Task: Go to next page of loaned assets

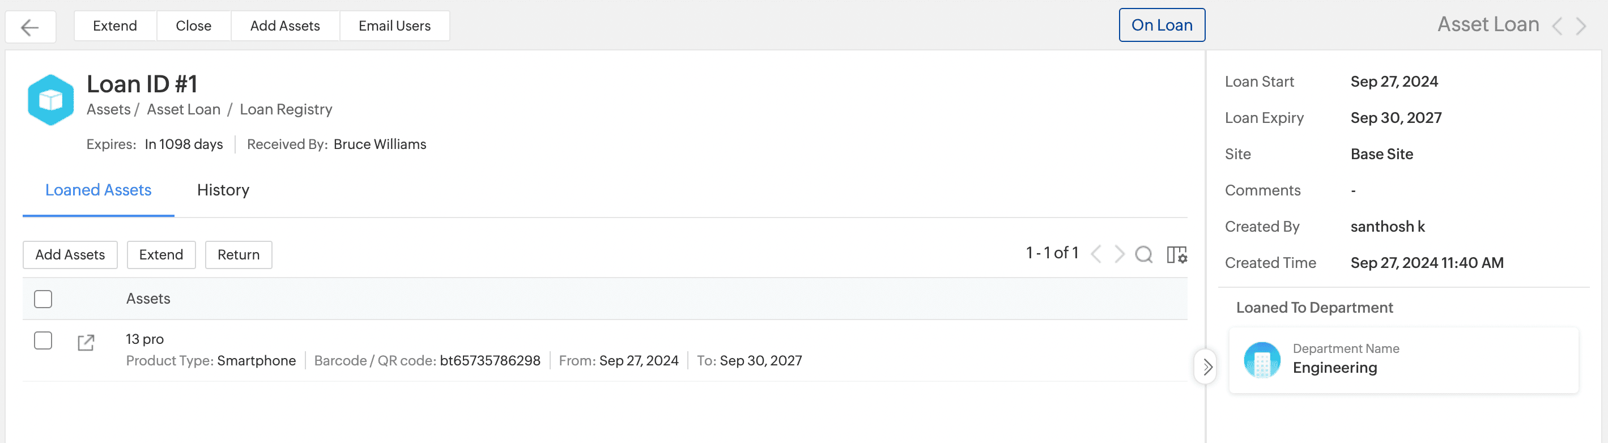Action: click(1119, 254)
